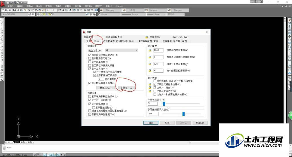Click the 圆弧和圆的平滑度 field showing 1000
The width and height of the screenshot is (292, 157).
click(x=158, y=50)
